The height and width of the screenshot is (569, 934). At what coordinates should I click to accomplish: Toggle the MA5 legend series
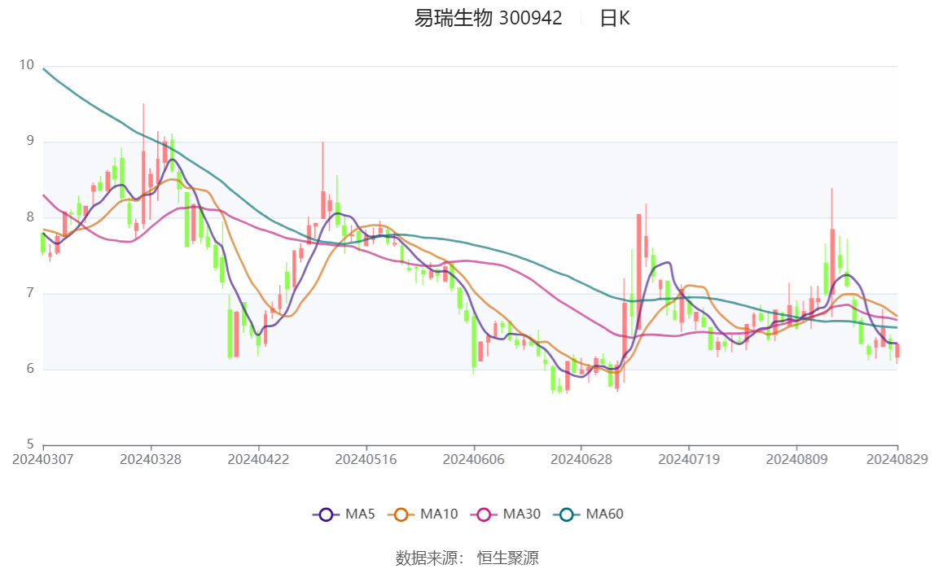click(x=344, y=514)
